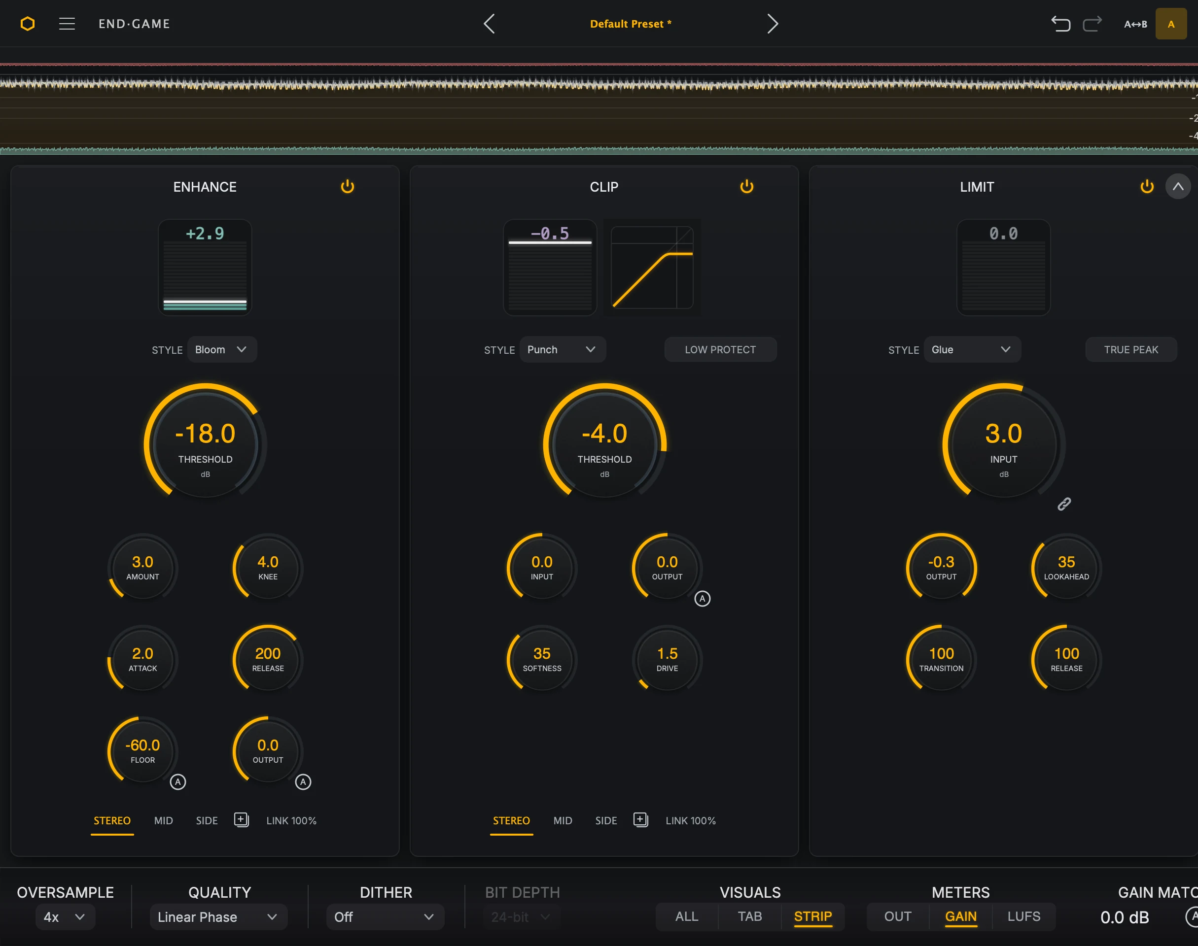The width and height of the screenshot is (1198, 946).
Task: Click the clip transfer curve display
Action: [652, 268]
